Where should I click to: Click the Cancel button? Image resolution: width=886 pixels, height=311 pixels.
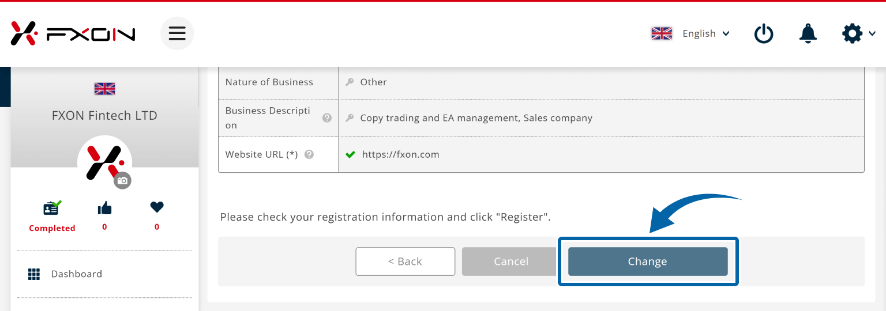[510, 261]
